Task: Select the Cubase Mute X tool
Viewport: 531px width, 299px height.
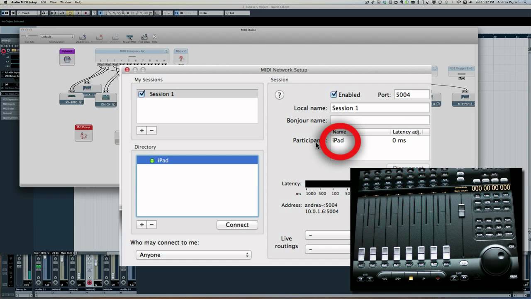Action: pyautogui.click(x=127, y=13)
